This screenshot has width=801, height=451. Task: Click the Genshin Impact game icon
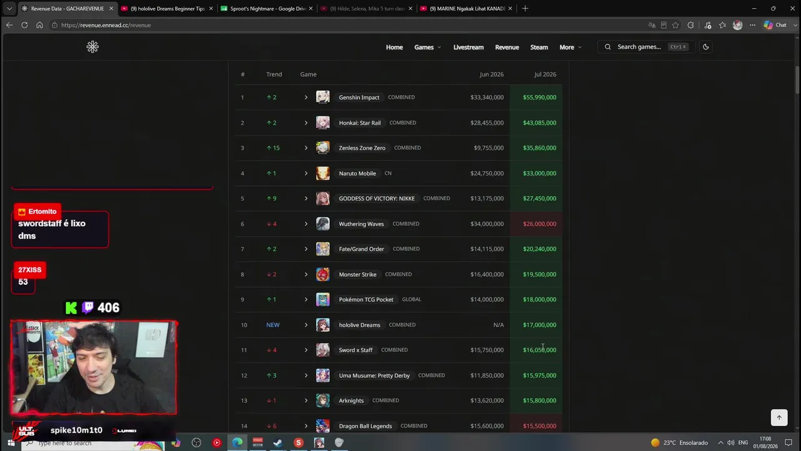point(323,97)
